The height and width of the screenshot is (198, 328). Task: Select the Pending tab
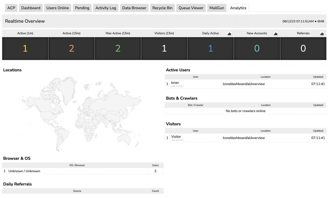(82, 8)
